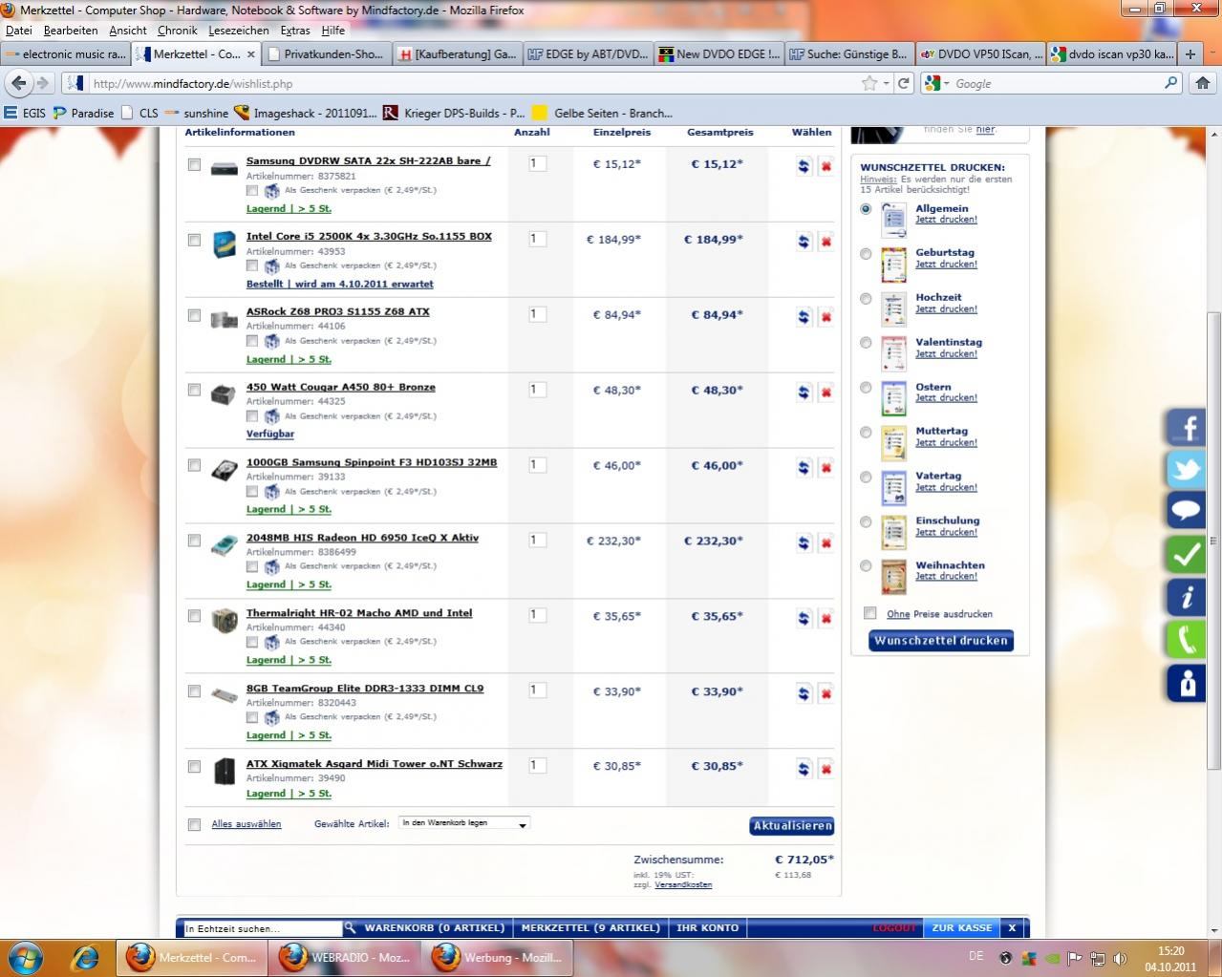Open the WARENKORB (0 ARTIKEL) link
This screenshot has height=977, width=1222.
[434, 927]
